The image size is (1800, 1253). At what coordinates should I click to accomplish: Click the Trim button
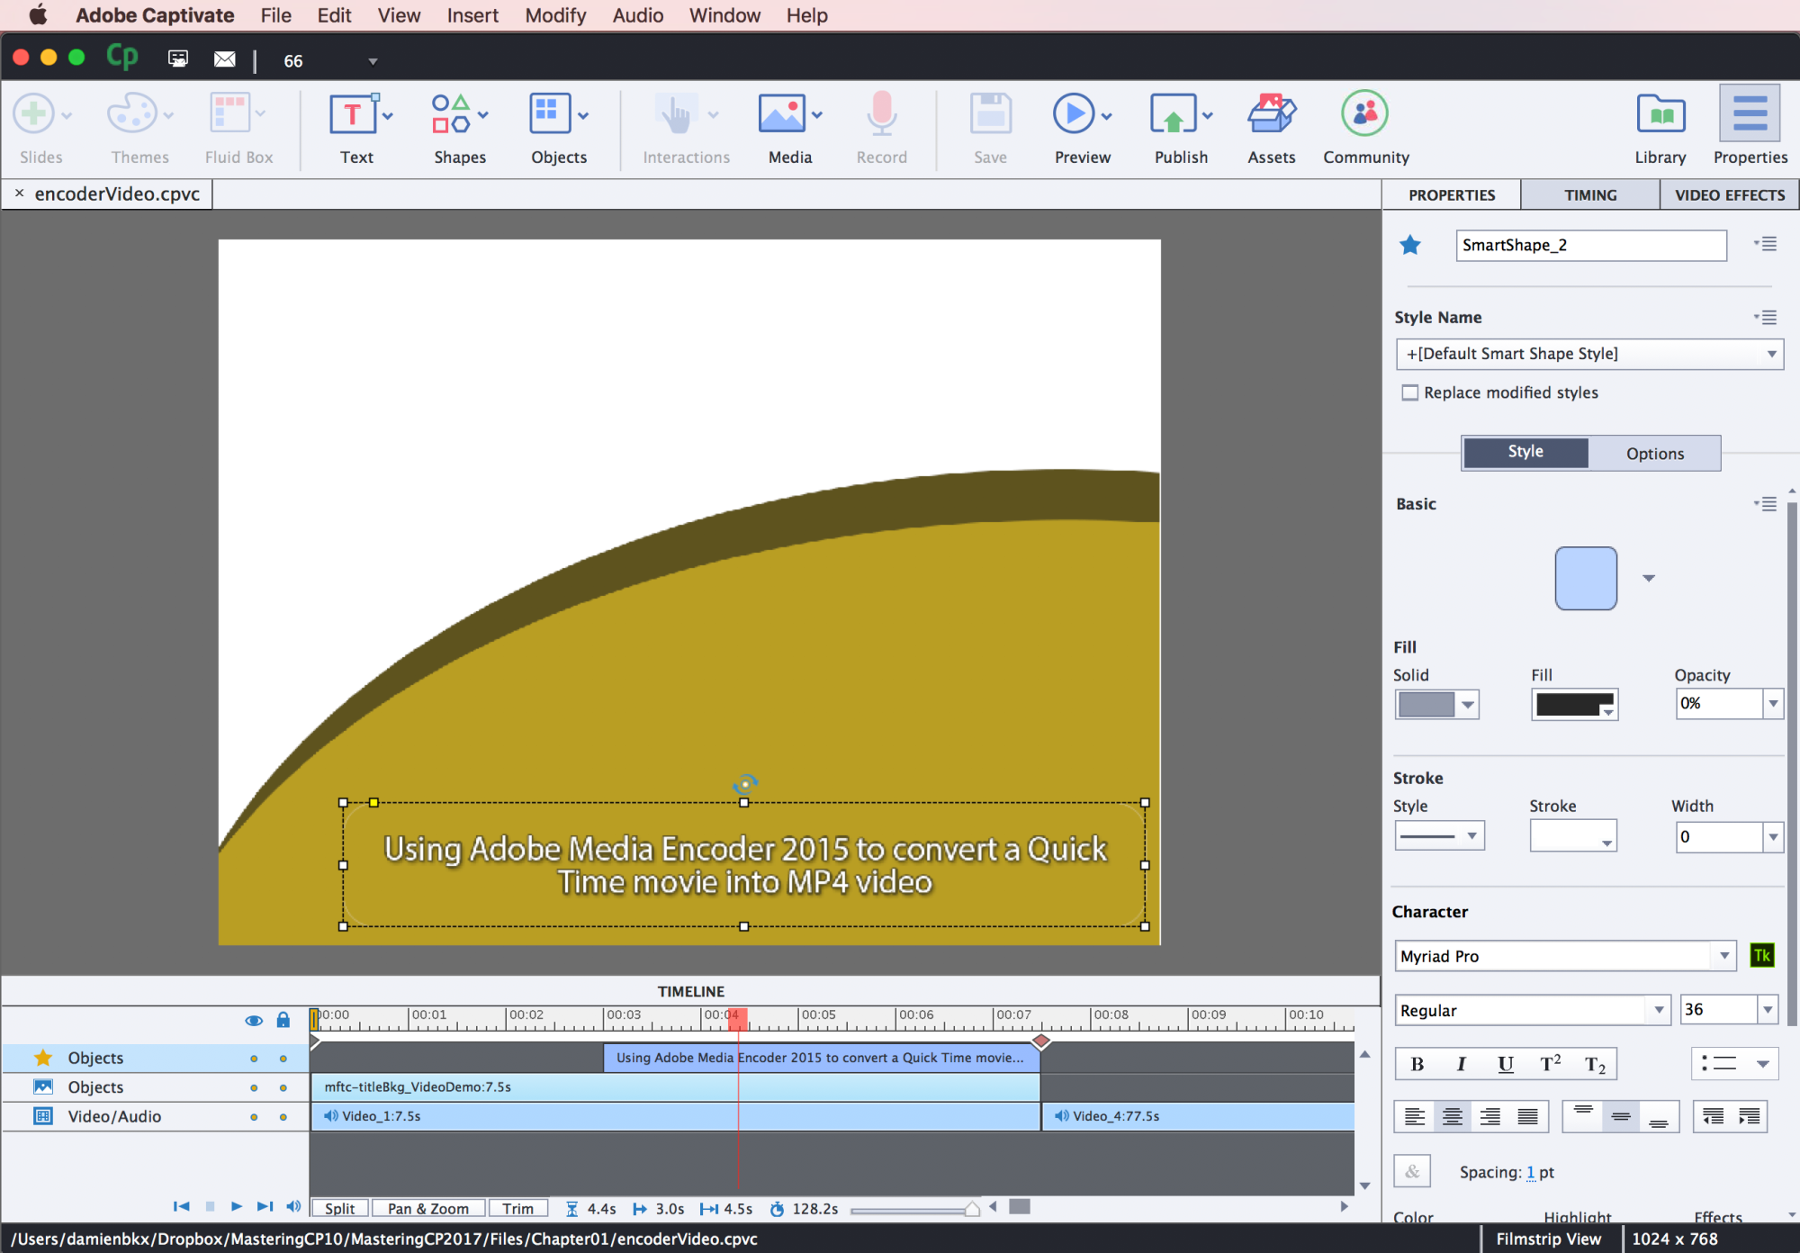[x=517, y=1208]
